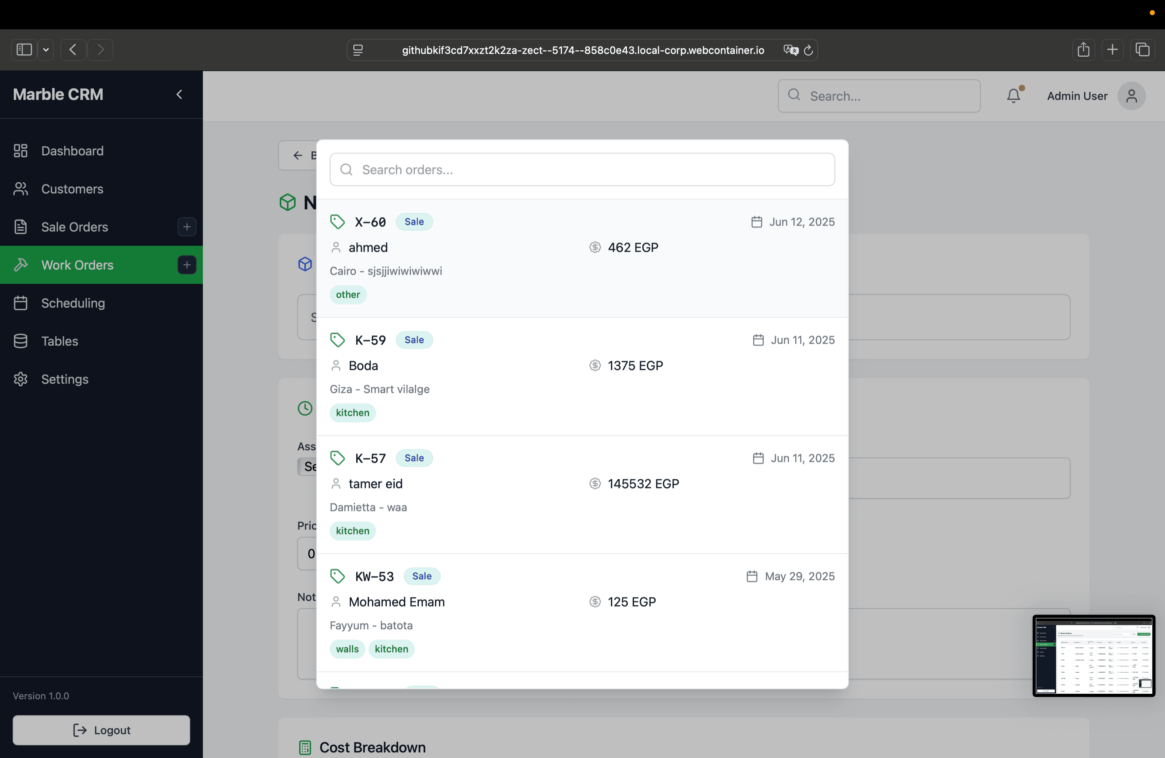Click address Giza - Smart vilalge
The image size is (1165, 758).
click(x=379, y=389)
